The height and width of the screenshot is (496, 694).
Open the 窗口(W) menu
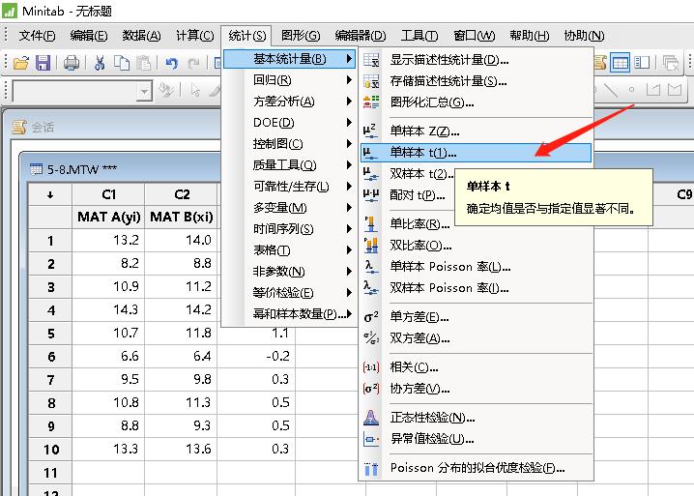point(474,36)
